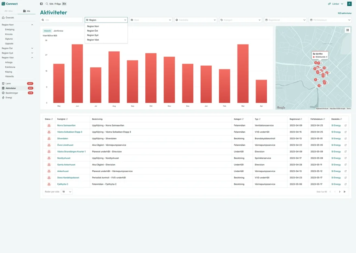Click the Sjövillan map marker popup
This screenshot has height=253, width=356.
[320, 55]
